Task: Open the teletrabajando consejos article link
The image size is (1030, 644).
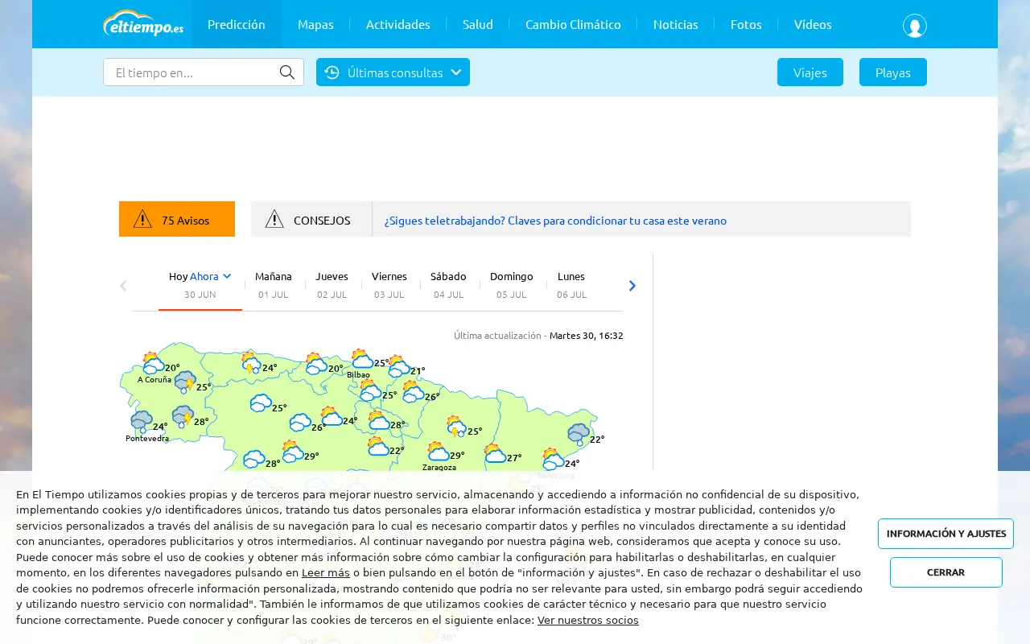Action: pos(555,220)
